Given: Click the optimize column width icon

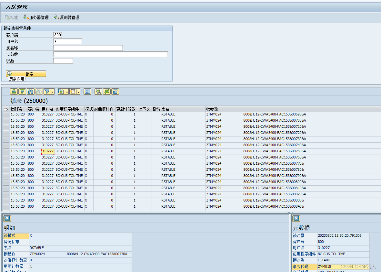Looking at the screenshot, I should coord(87,92).
